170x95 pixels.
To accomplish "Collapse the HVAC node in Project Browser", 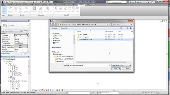I will [6, 63].
